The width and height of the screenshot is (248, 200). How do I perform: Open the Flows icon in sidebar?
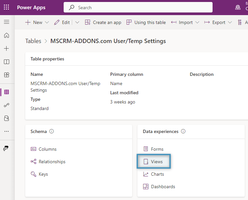(7, 105)
